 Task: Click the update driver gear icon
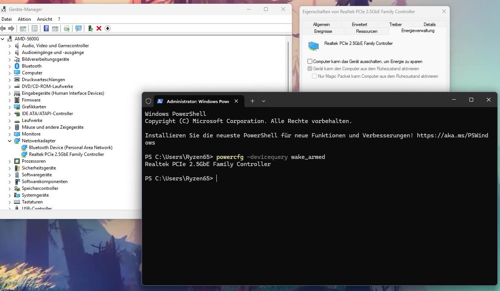click(67, 28)
